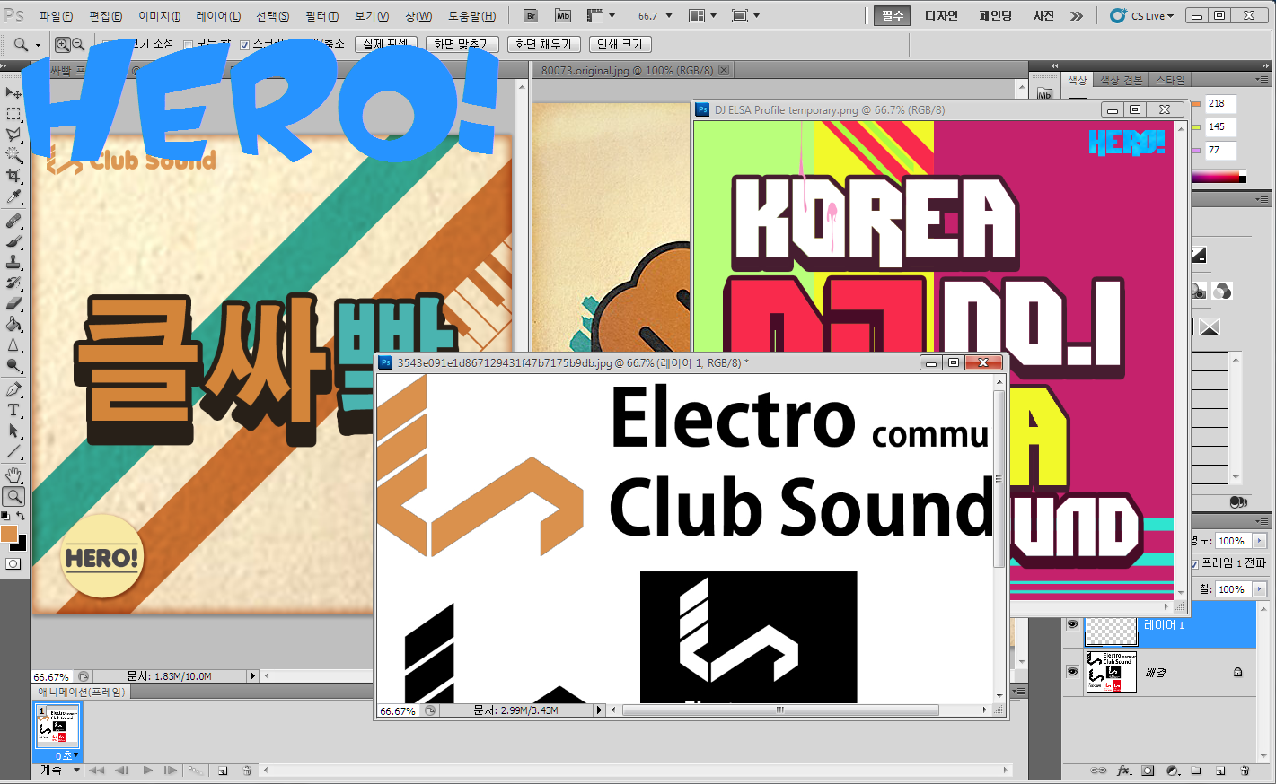The width and height of the screenshot is (1276, 784).
Task: Open the Screen Mode dropdown
Action: click(x=745, y=16)
